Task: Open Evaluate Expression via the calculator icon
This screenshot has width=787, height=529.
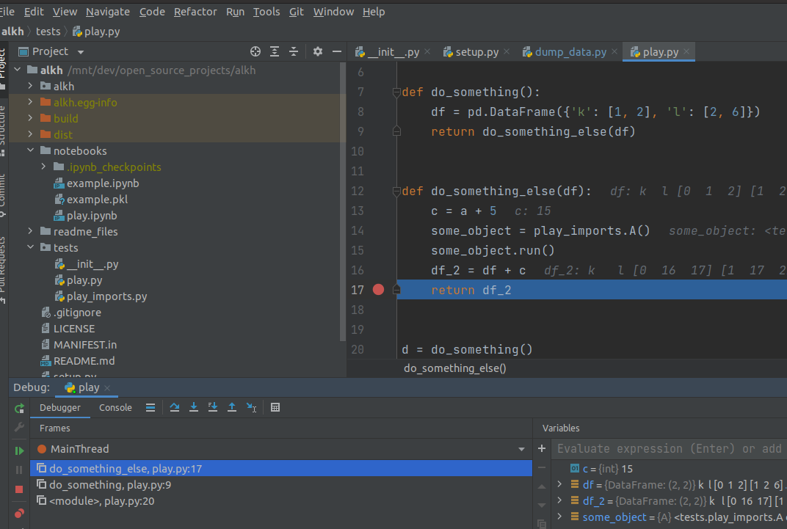Action: (x=275, y=407)
